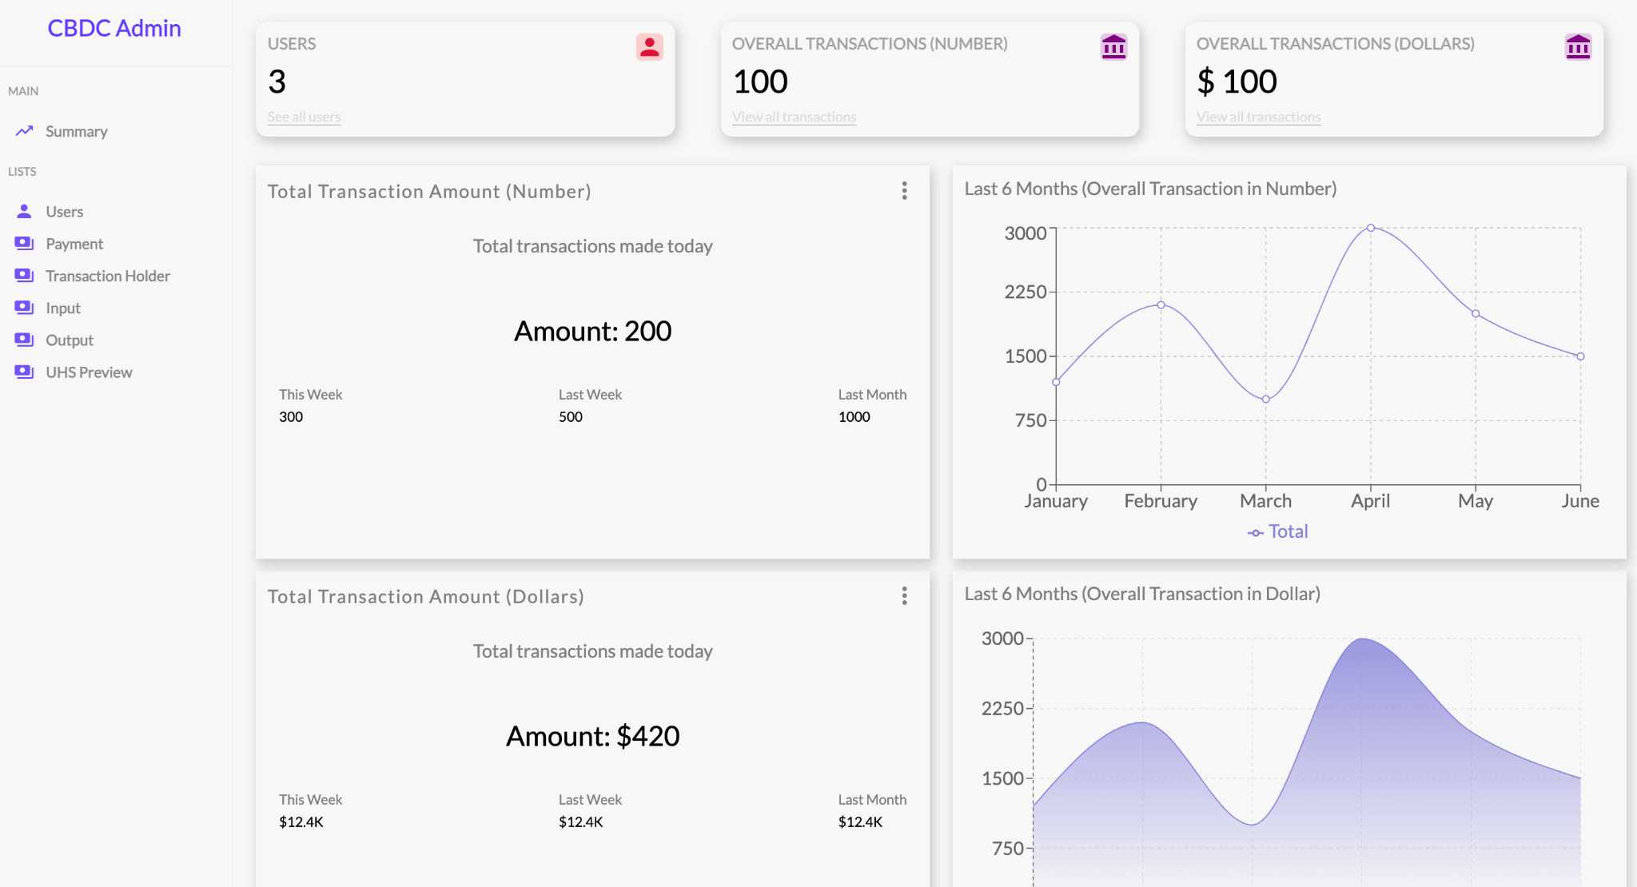Open the Total Transaction Amount (Dollars) options menu
The height and width of the screenshot is (887, 1637).
(x=904, y=596)
